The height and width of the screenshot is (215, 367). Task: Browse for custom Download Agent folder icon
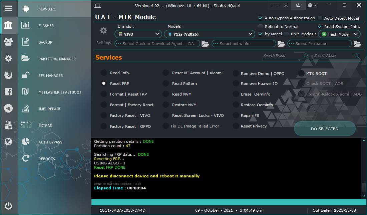click(205, 44)
